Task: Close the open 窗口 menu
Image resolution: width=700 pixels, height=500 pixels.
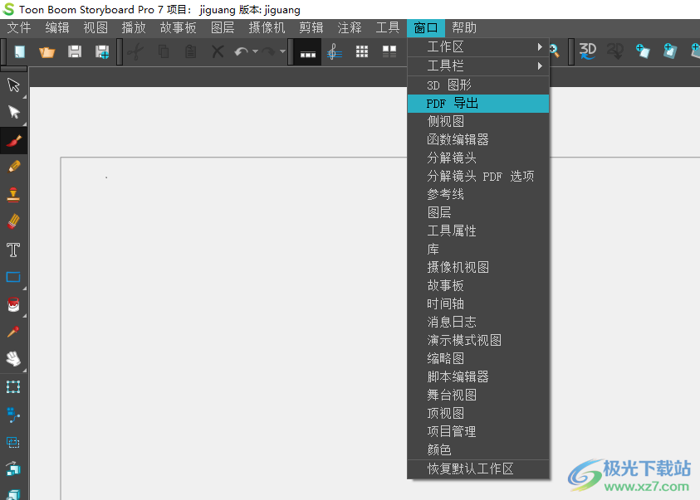Action: coord(426,28)
